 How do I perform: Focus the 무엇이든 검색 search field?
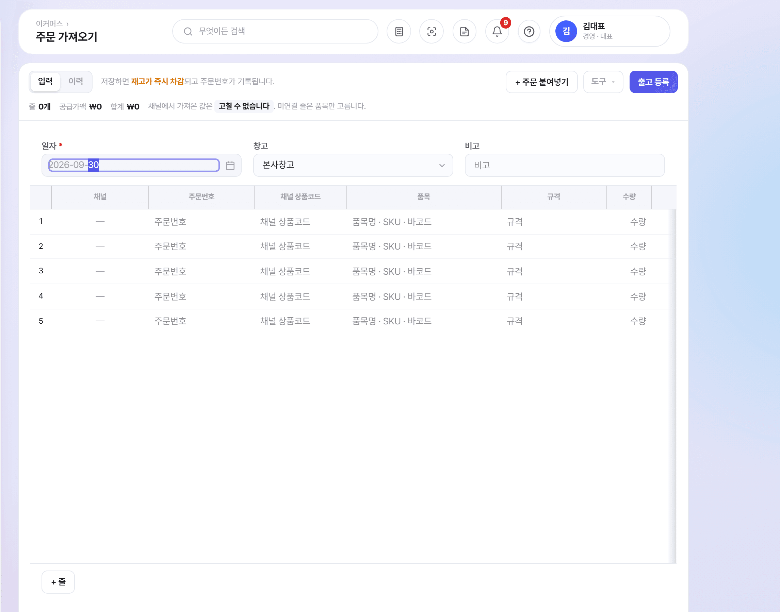pyautogui.click(x=275, y=32)
